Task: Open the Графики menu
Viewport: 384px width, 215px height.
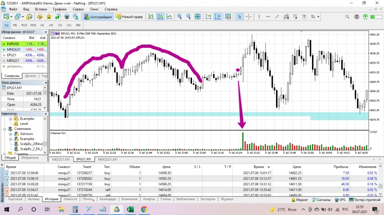Action: click(60, 9)
